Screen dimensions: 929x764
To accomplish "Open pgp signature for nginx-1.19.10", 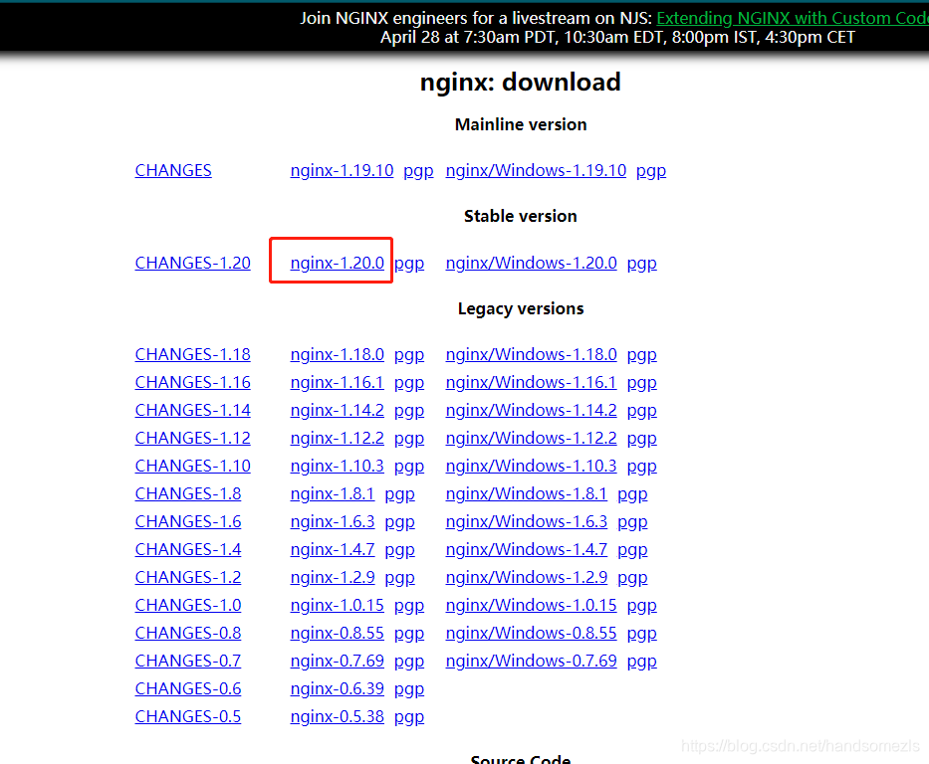I will [x=418, y=171].
